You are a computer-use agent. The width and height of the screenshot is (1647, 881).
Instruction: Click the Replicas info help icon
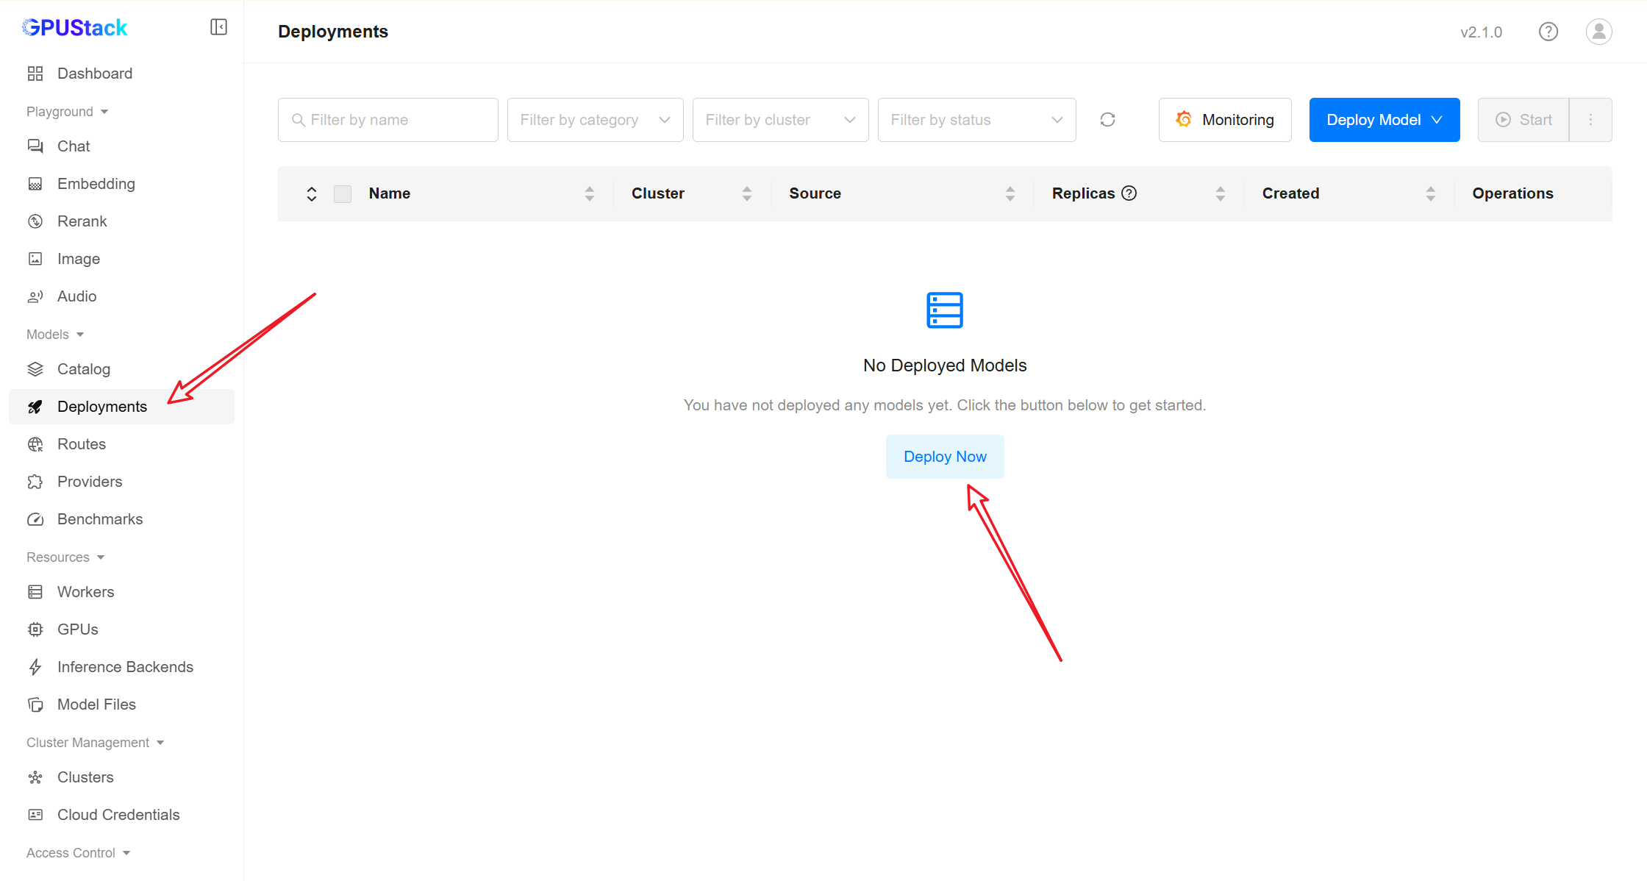coord(1129,193)
